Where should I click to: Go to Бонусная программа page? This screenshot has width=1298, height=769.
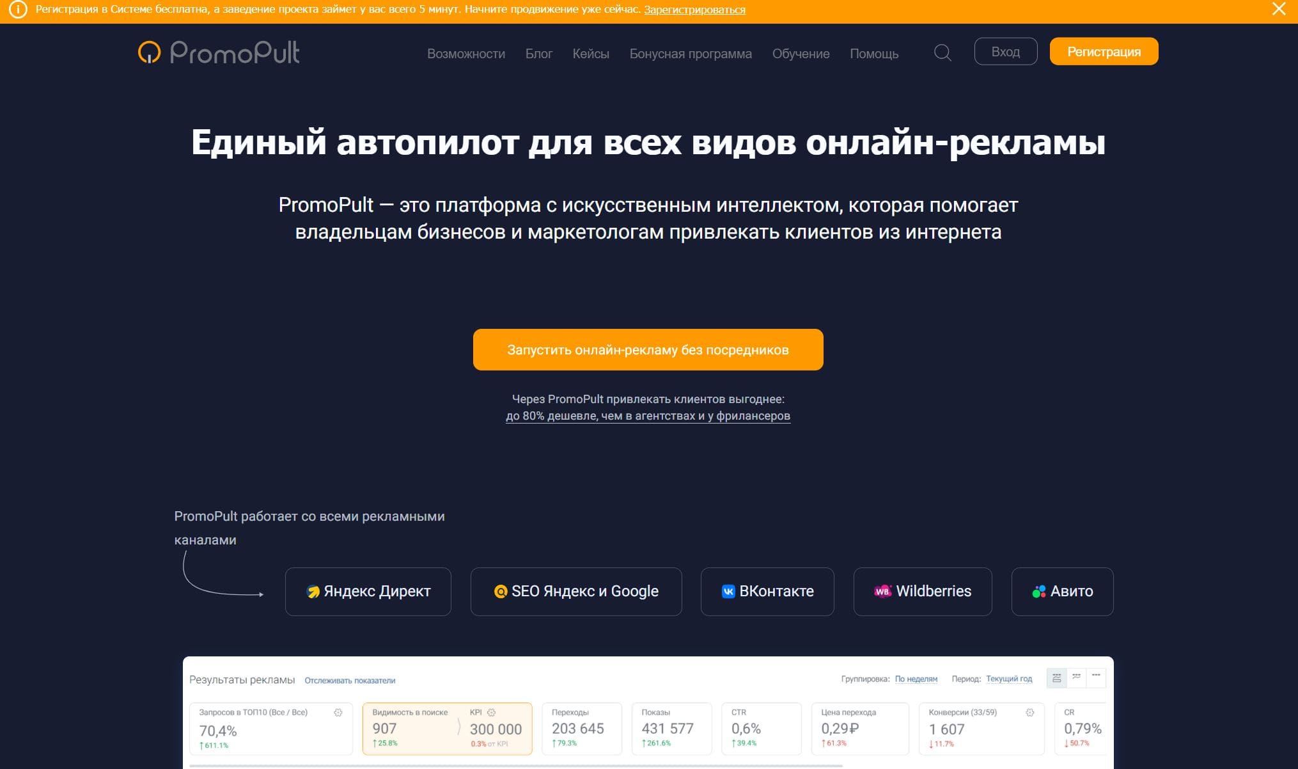pyautogui.click(x=690, y=54)
